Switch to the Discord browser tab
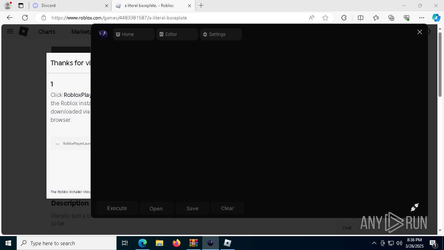The width and height of the screenshot is (444, 250). [x=69, y=6]
